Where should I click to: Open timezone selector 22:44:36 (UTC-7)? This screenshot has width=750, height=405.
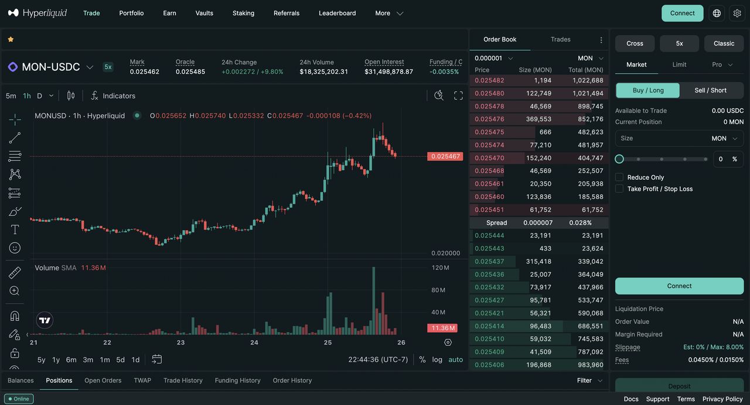tap(378, 359)
